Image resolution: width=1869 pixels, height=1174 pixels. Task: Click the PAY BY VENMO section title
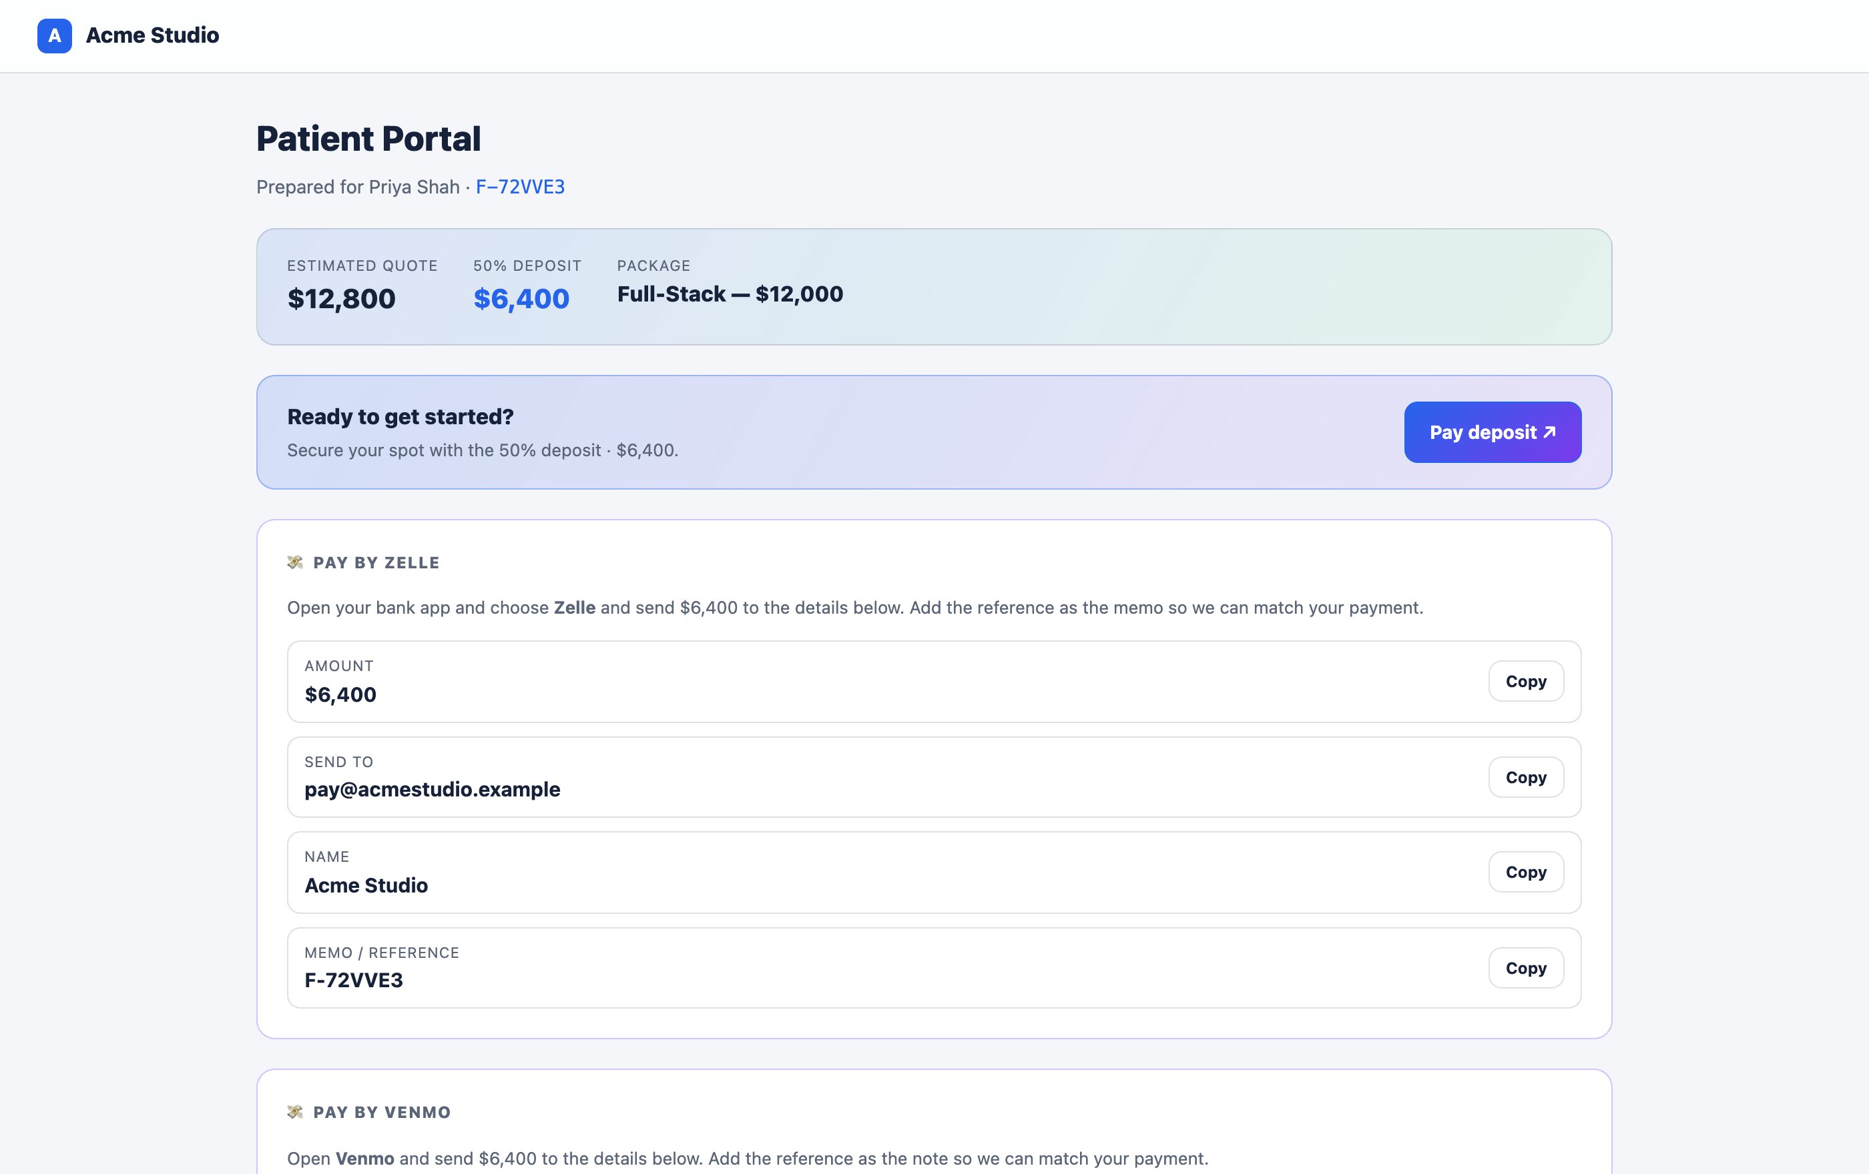[x=382, y=1113]
